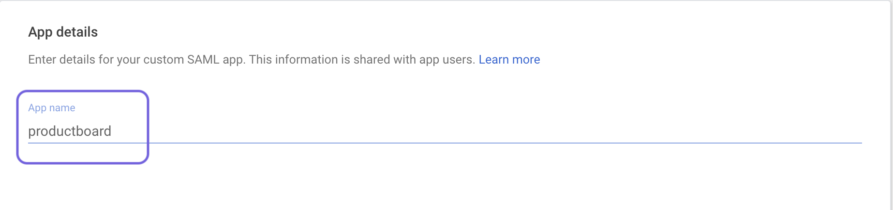Place cursor at start of 'productboard'

pos(29,131)
